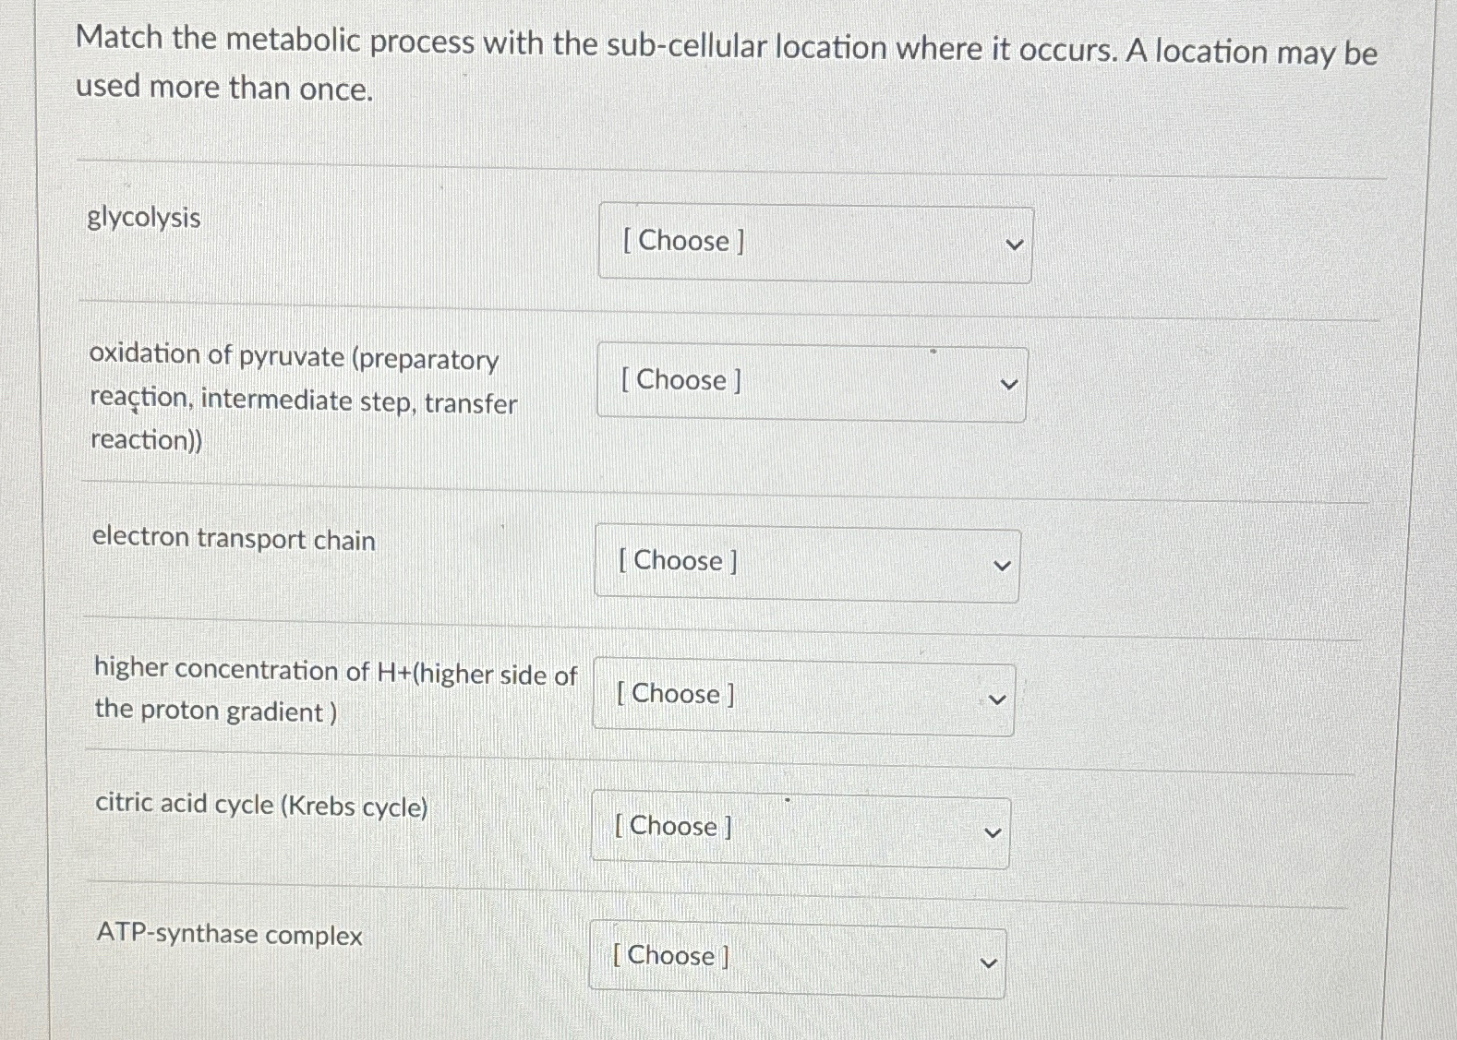The height and width of the screenshot is (1040, 1457).
Task: Click the chevron on the glycolysis dropdown
Action: [x=1014, y=243]
